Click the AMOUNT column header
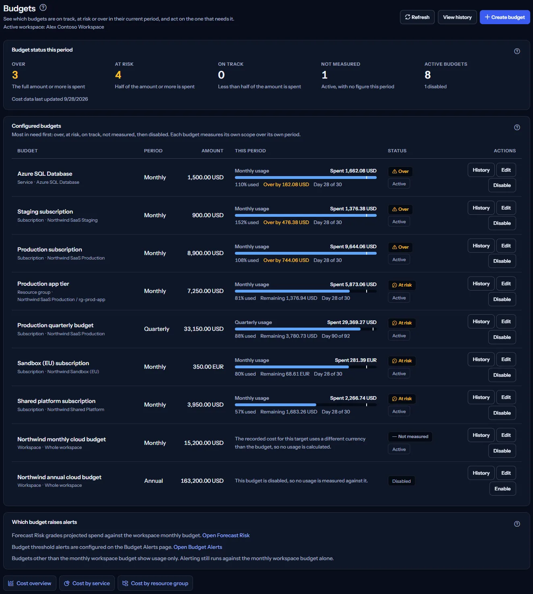This screenshot has width=533, height=594. pos(212,151)
